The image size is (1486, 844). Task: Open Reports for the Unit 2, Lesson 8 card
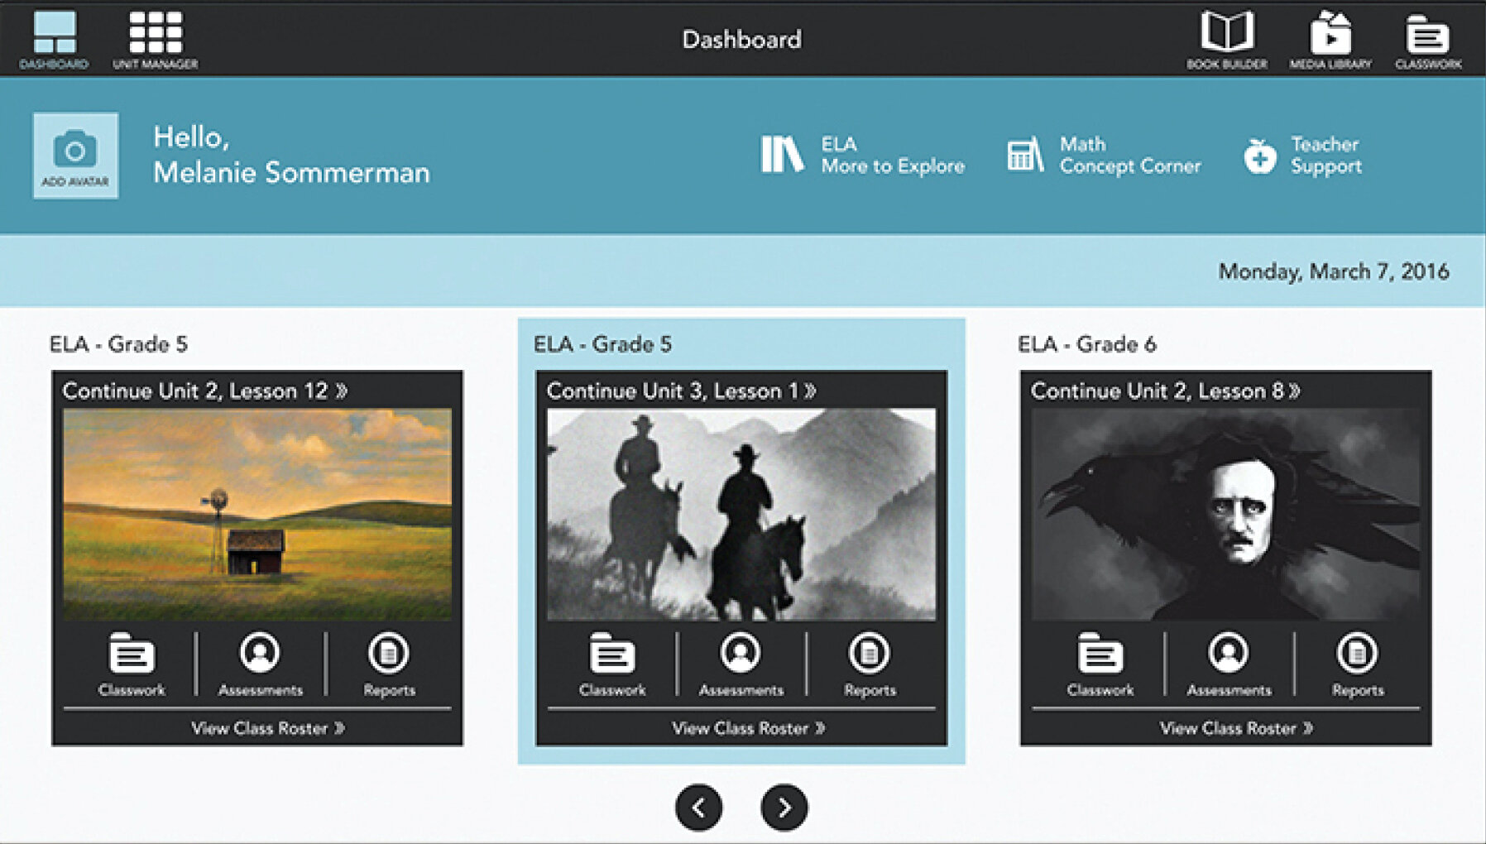[1357, 664]
